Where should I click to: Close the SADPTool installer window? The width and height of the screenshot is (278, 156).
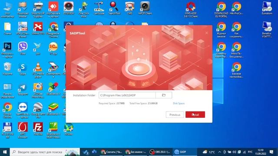point(207,33)
